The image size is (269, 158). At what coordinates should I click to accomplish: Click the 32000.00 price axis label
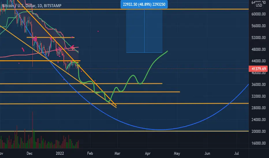pos(258,96)
